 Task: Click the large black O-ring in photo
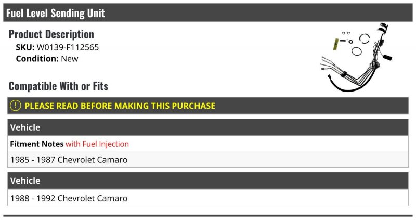tap(356, 51)
